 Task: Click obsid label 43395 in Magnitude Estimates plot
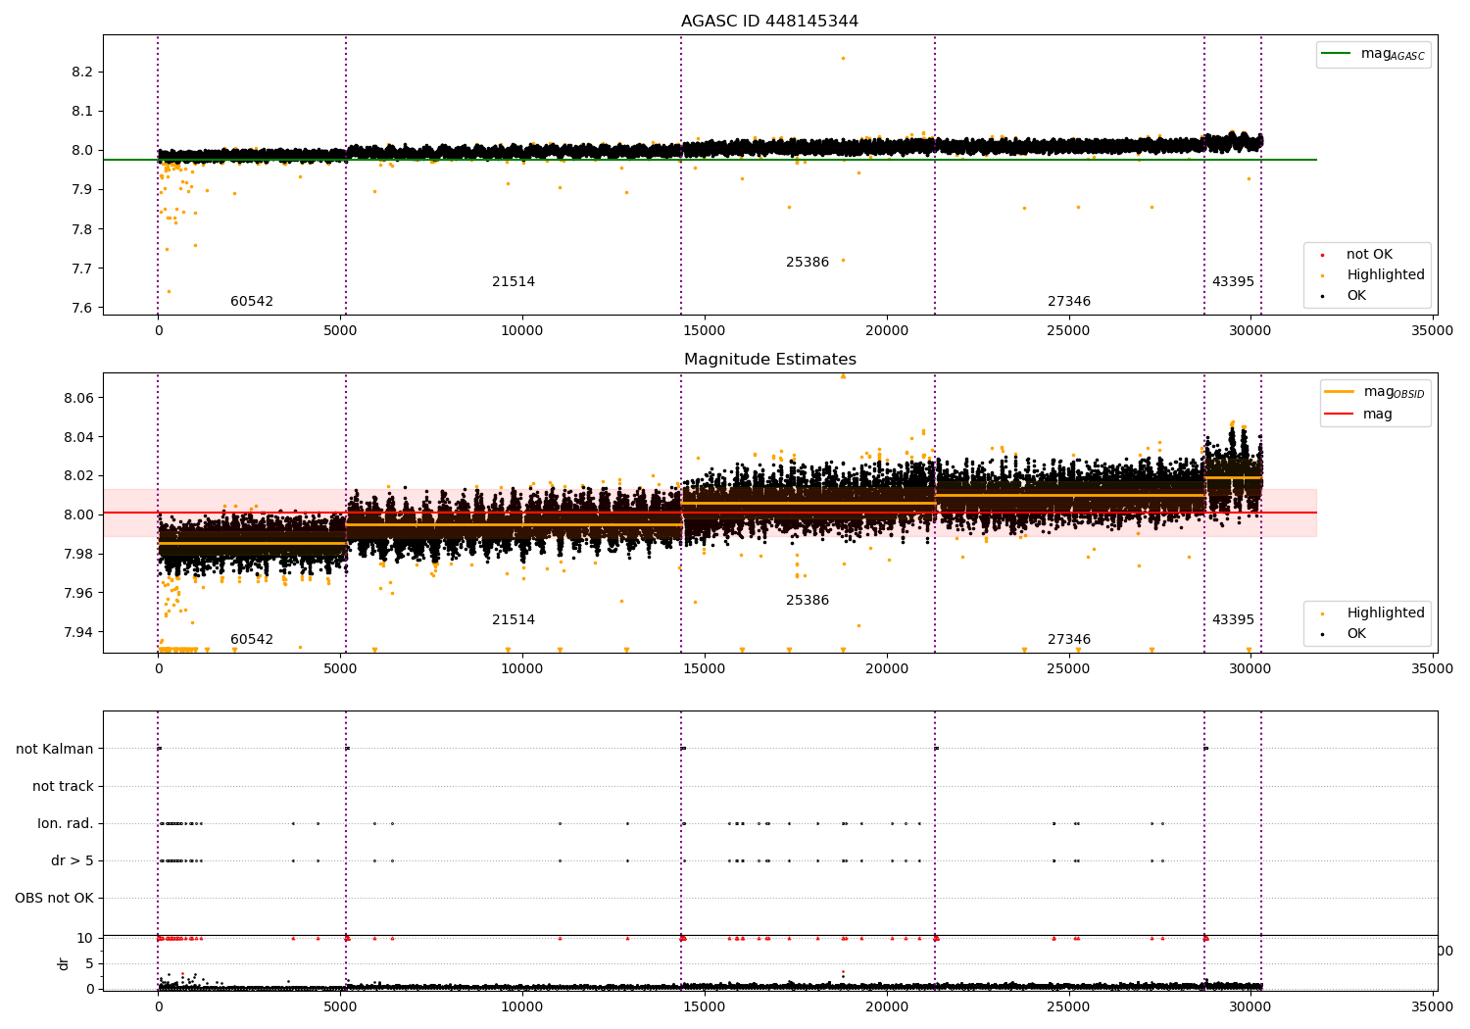click(x=1233, y=620)
